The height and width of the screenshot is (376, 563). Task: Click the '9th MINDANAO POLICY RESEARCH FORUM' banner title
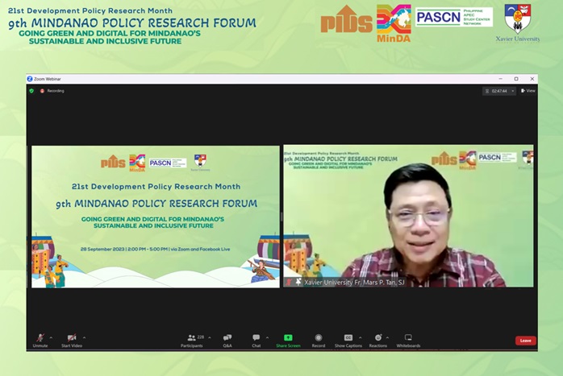(x=132, y=23)
